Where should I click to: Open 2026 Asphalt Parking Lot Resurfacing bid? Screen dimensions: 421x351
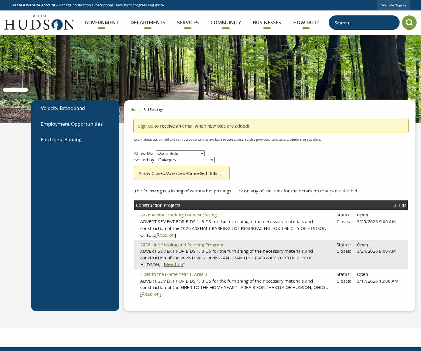pyautogui.click(x=178, y=215)
